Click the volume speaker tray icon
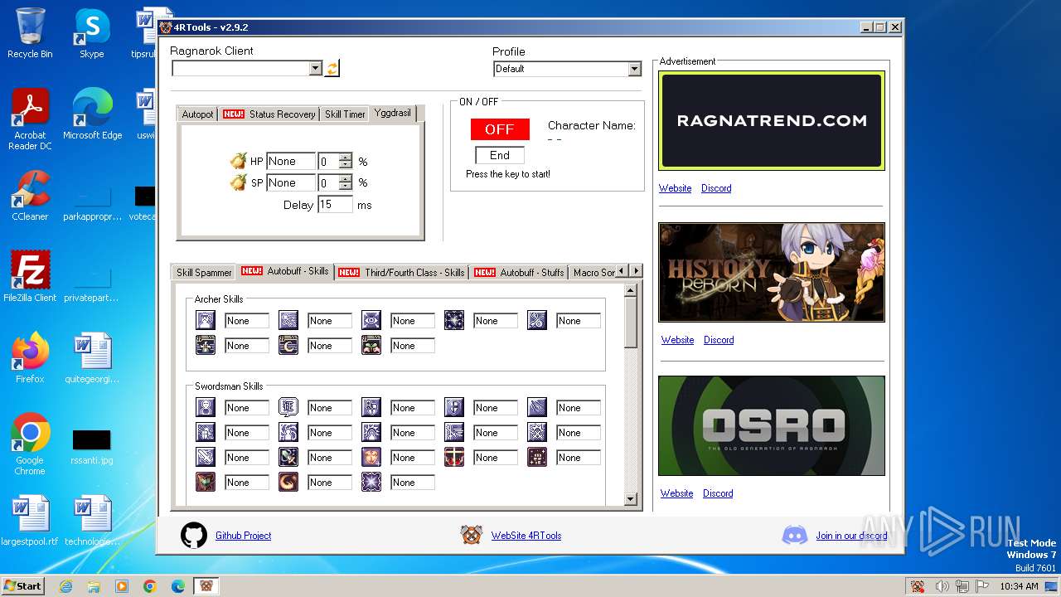 coord(942,586)
